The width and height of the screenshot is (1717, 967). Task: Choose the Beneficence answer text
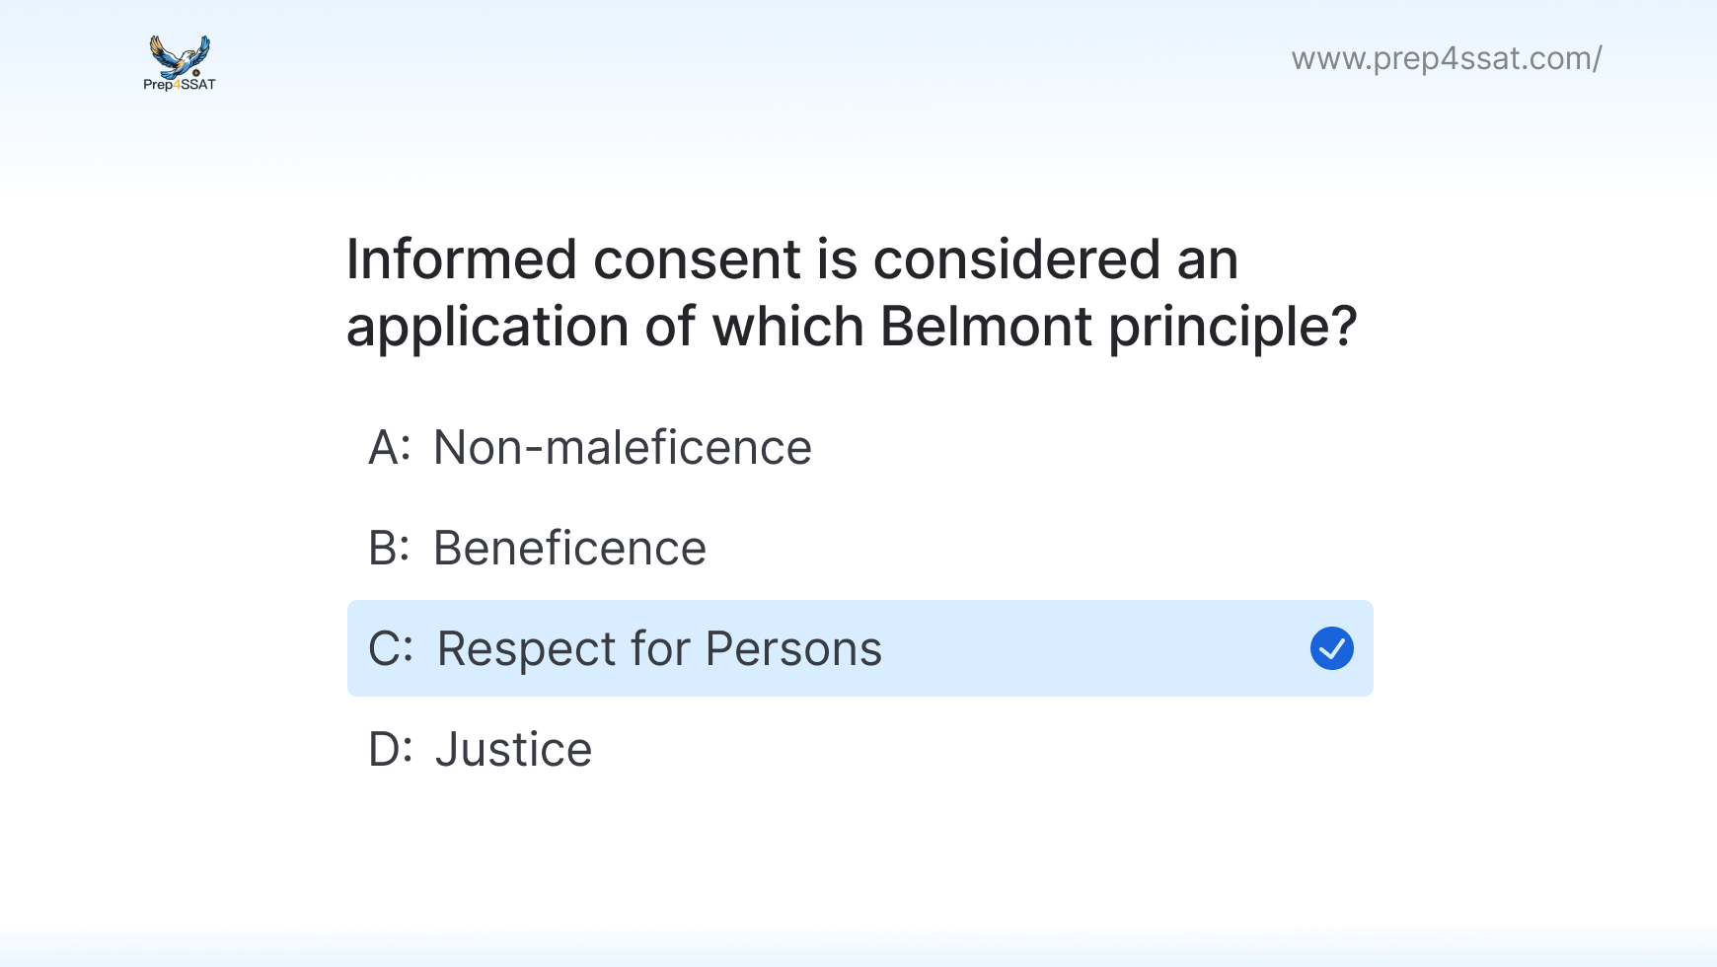[569, 548]
